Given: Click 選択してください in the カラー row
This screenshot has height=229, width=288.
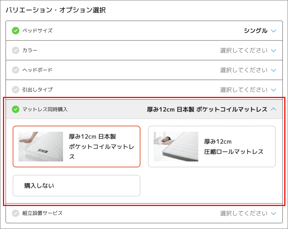Looking at the screenshot, I should 243,50.
